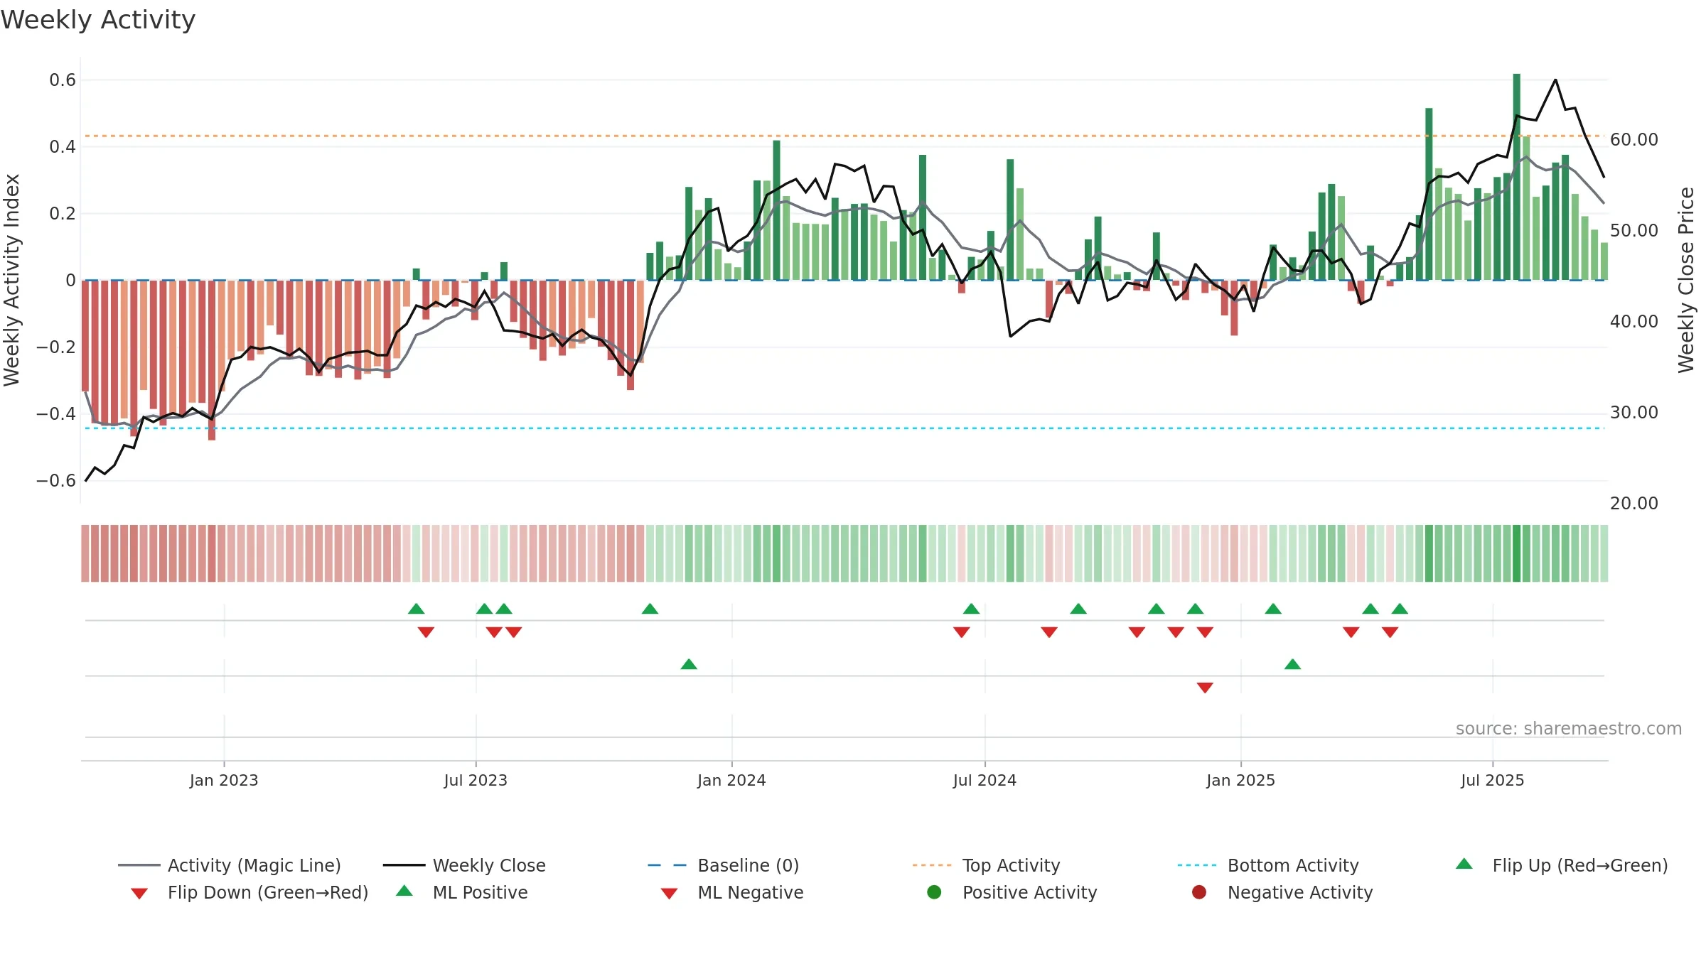The height and width of the screenshot is (959, 1706).
Task: Click the −0.4 activity index axis label
Action: pos(56,413)
